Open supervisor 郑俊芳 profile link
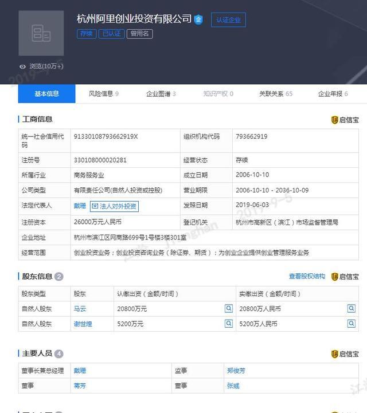Image resolution: width=367 pixels, height=413 pixels. tap(236, 371)
